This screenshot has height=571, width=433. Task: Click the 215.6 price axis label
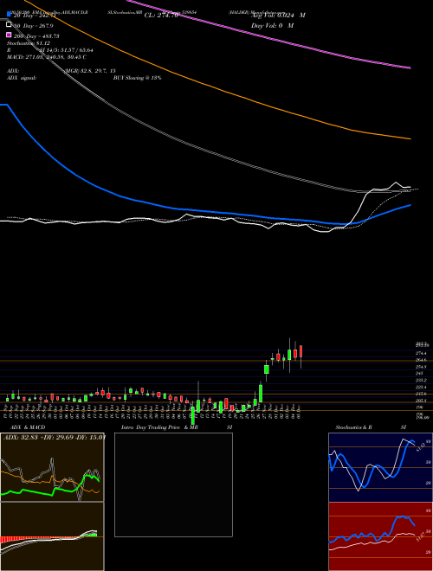click(423, 394)
